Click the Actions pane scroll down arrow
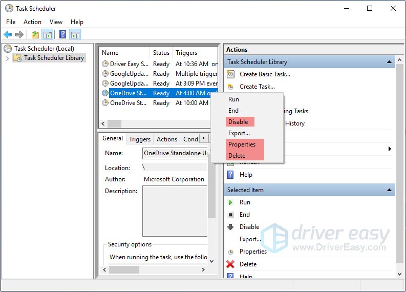 399,274
